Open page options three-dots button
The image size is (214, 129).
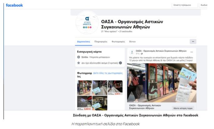pos(193,41)
